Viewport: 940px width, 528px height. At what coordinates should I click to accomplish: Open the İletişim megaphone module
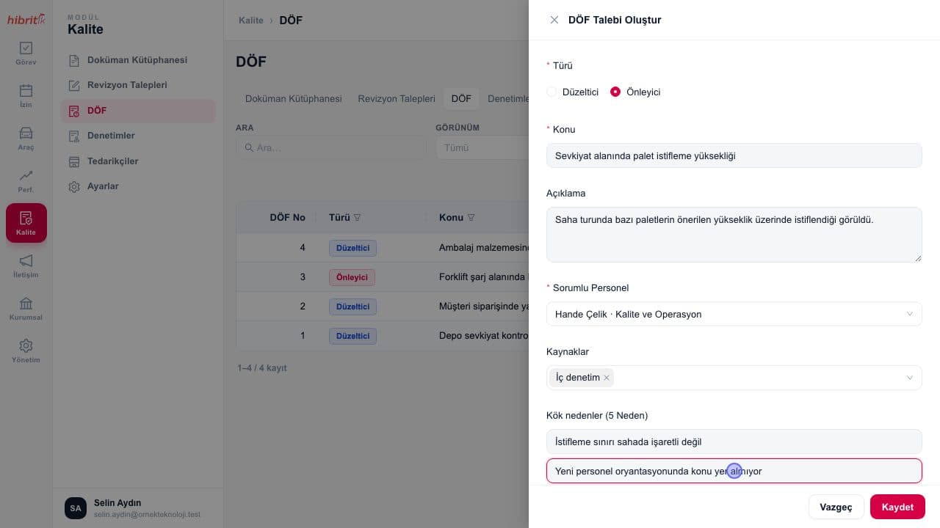[26, 266]
